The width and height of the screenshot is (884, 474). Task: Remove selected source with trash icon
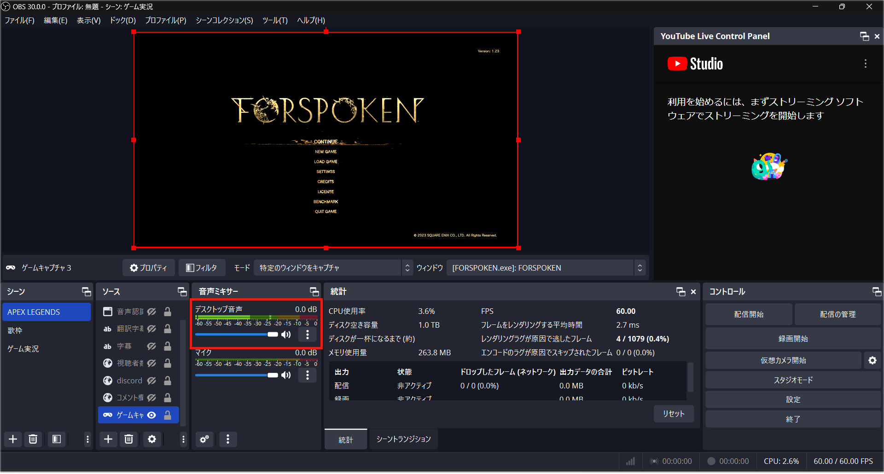(129, 439)
